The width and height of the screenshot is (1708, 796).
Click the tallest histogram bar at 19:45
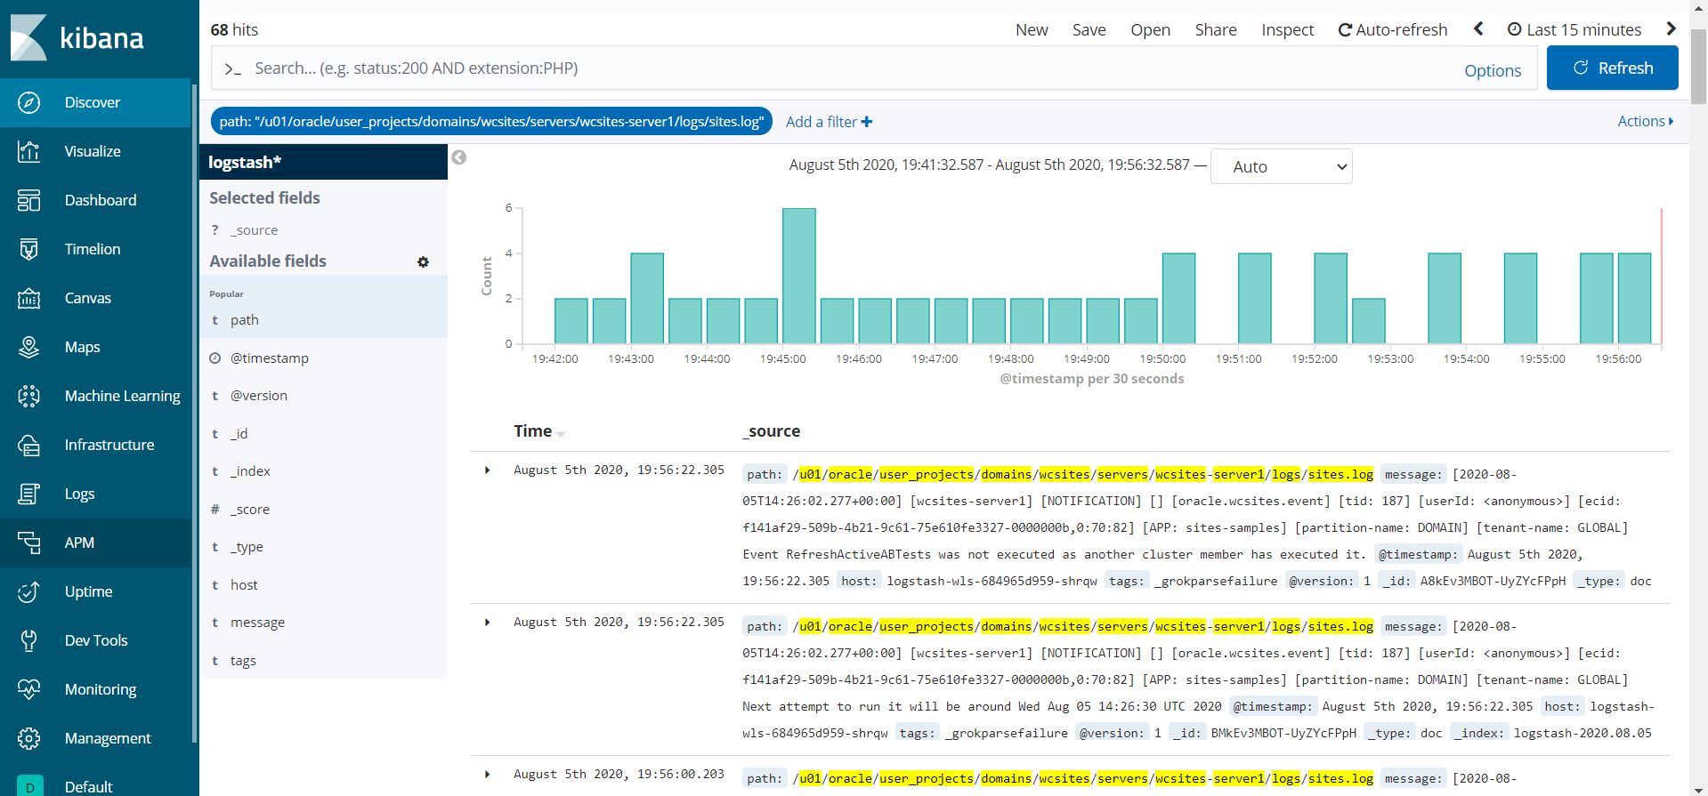click(x=799, y=276)
